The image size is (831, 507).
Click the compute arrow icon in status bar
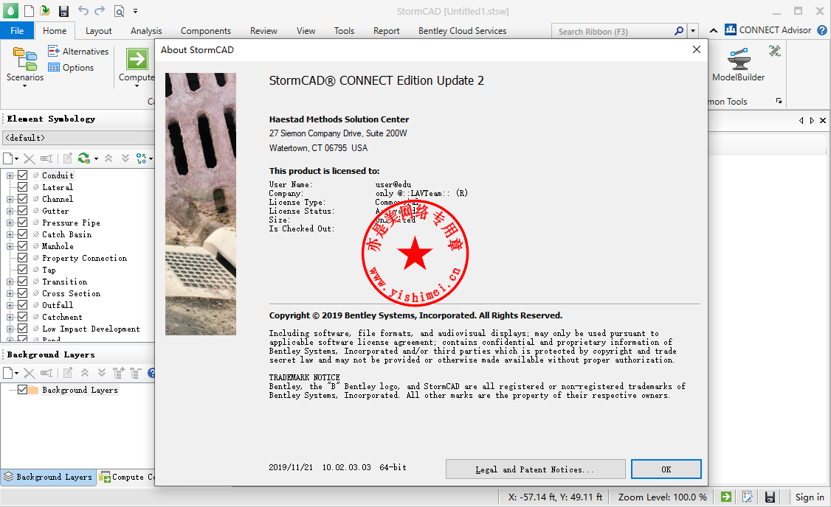coord(726,497)
